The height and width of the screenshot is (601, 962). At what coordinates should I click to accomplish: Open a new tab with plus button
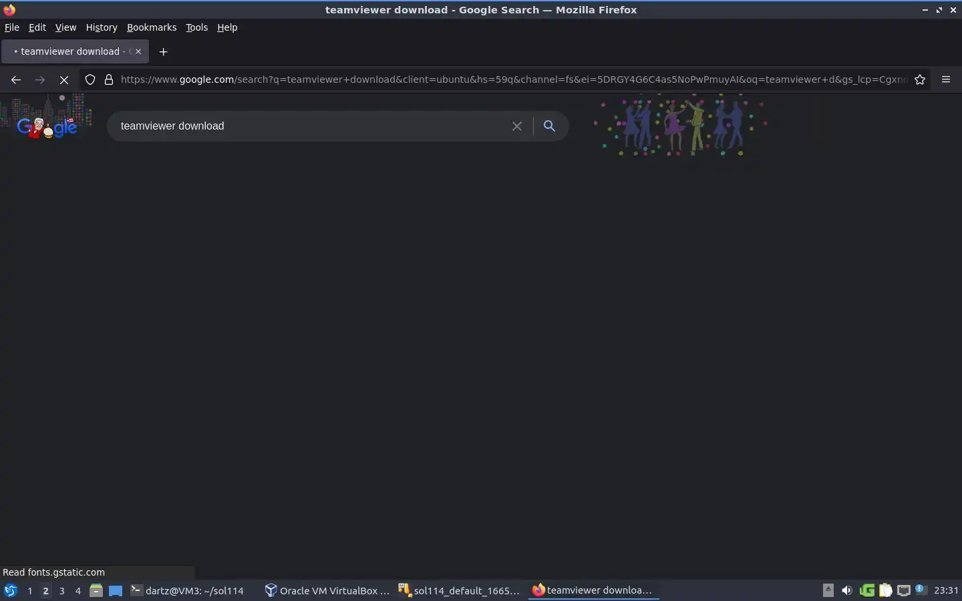(x=163, y=51)
